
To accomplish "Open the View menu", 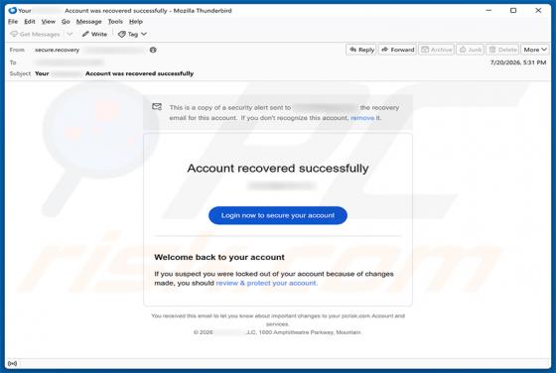I will point(49,22).
